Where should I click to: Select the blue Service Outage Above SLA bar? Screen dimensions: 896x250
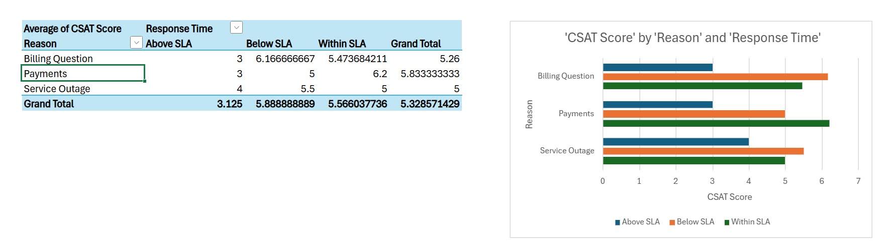[676, 142]
